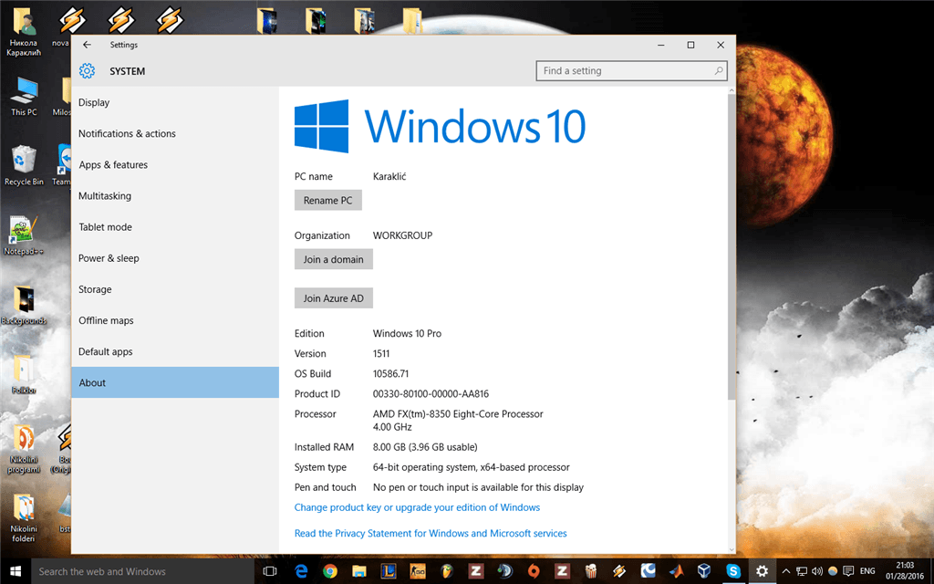Click the scroll-up arrow of the Settings scrollbar
Viewport: 934px width, 584px height.
[x=732, y=90]
